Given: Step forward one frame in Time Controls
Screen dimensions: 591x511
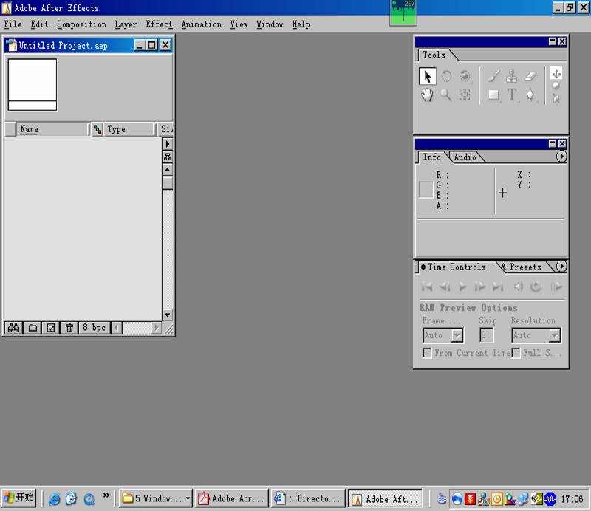Looking at the screenshot, I should (479, 287).
